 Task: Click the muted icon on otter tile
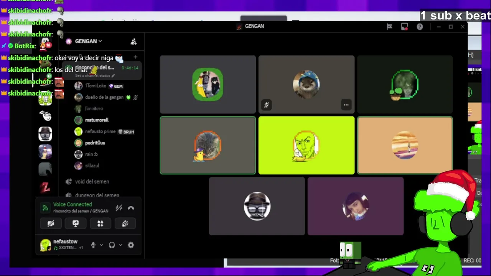(267, 105)
